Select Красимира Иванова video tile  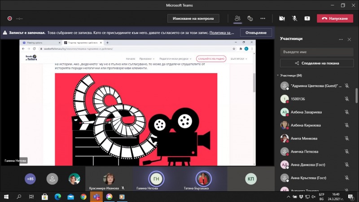109,179
